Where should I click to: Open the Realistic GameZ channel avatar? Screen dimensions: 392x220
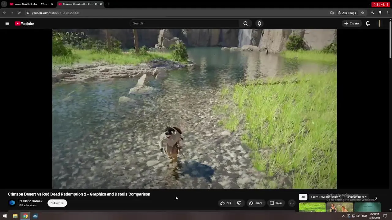[x=12, y=203]
